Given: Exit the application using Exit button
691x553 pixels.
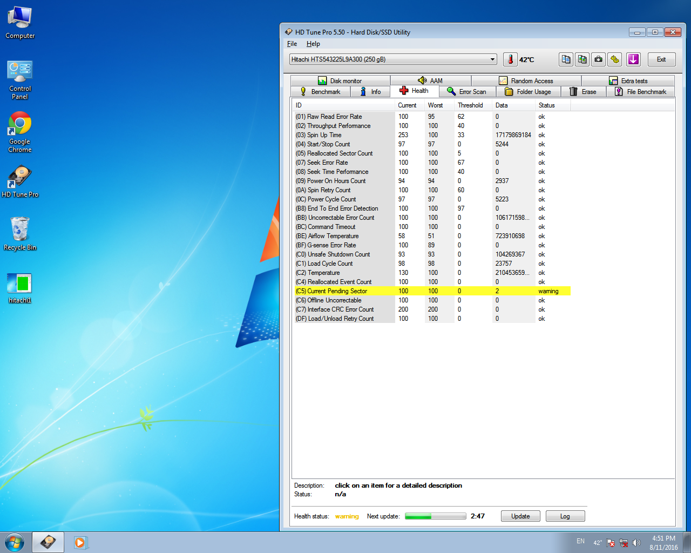Looking at the screenshot, I should tap(661, 59).
